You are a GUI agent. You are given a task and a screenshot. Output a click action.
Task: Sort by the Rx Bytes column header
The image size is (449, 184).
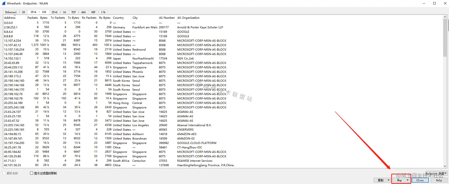point(105,18)
